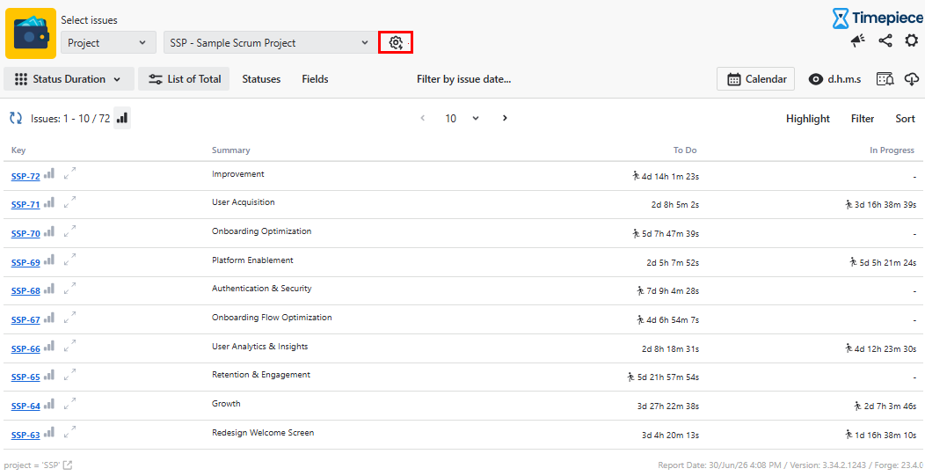Click the announcements megaphone icon
925x476 pixels.
point(858,40)
